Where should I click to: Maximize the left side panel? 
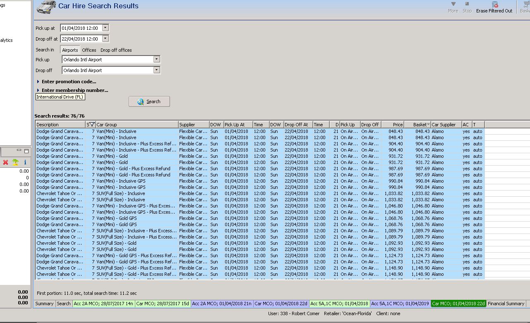click(x=27, y=151)
